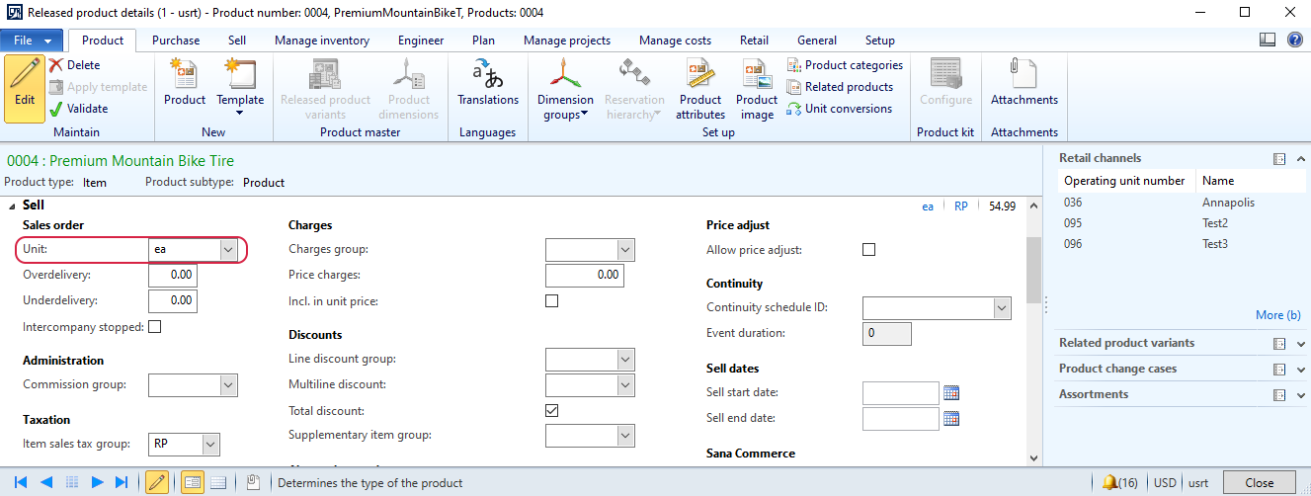Open calendar picker for Sell start date
The image size is (1311, 496).
(x=951, y=392)
